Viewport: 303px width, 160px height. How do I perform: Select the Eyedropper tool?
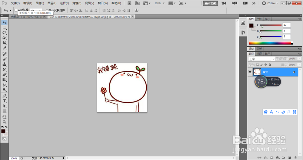pos(5,48)
